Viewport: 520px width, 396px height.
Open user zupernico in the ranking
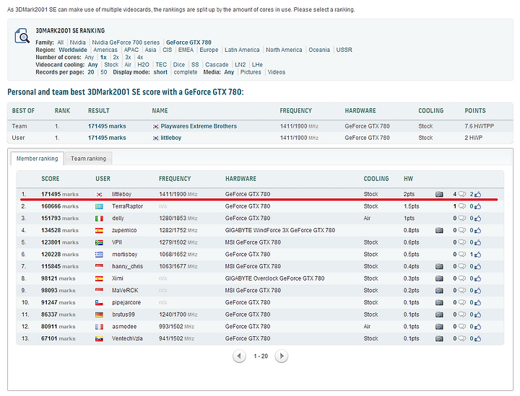tap(124, 230)
